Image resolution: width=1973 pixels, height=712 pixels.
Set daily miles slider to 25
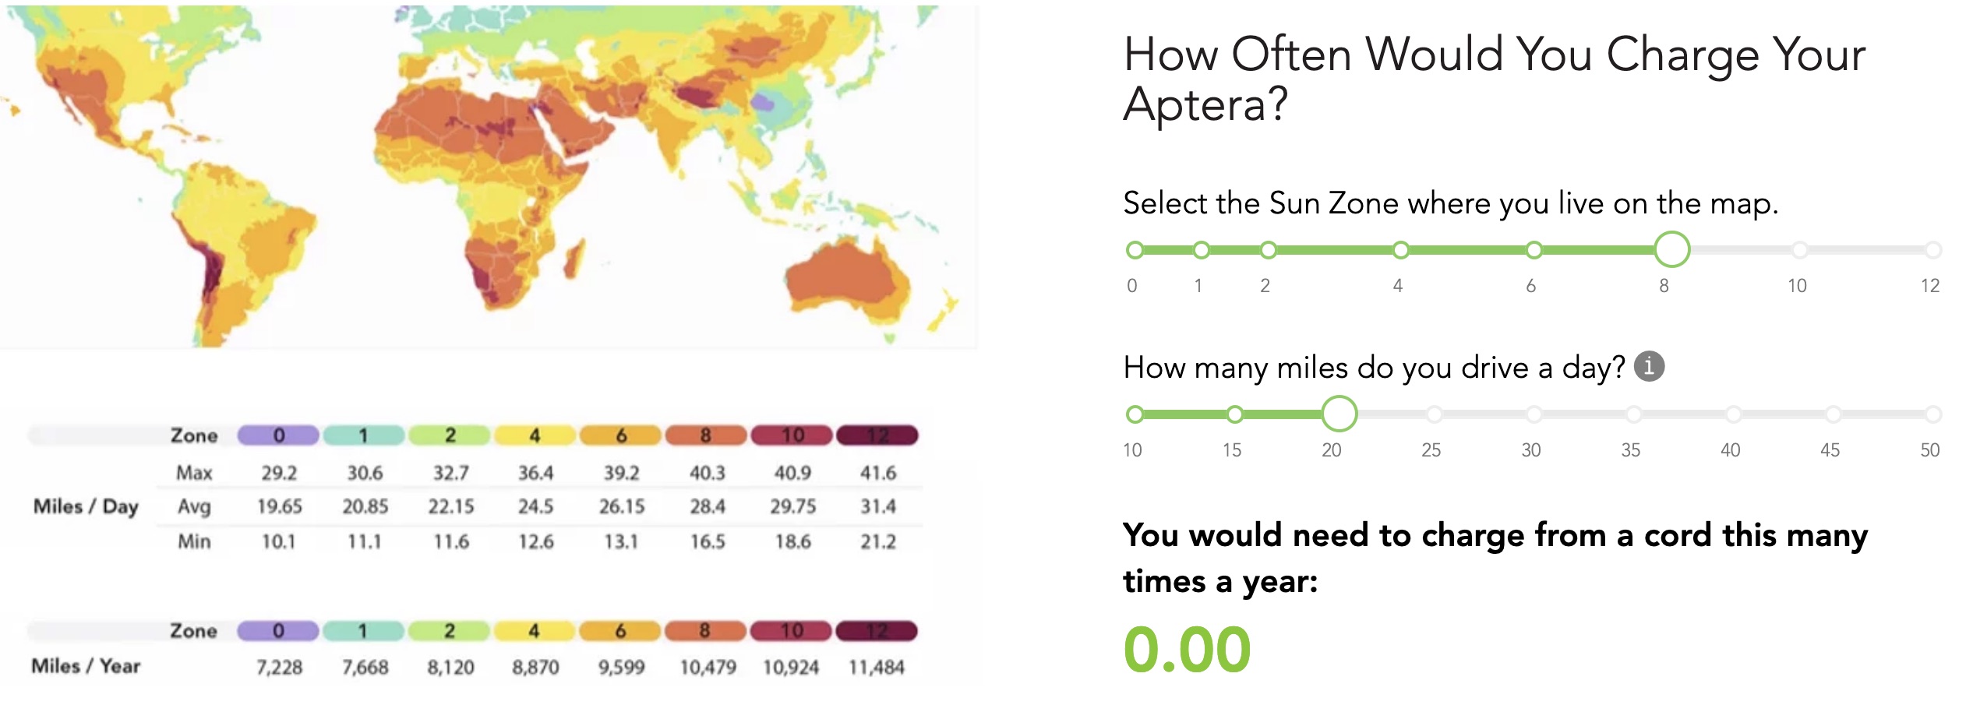[x=1435, y=414]
